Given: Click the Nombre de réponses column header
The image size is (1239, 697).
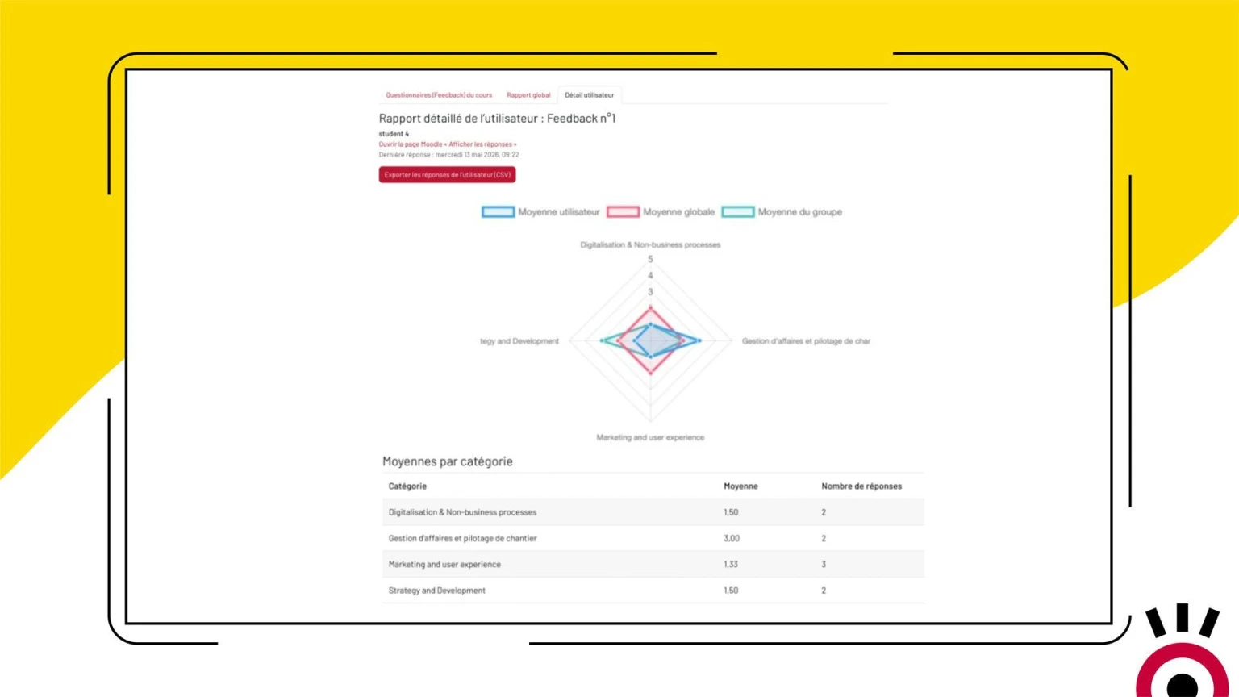Looking at the screenshot, I should (861, 486).
